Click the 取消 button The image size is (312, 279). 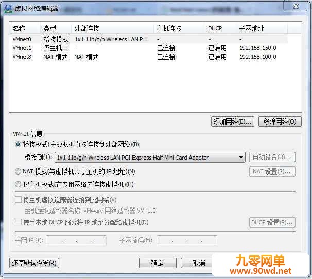[197, 263]
